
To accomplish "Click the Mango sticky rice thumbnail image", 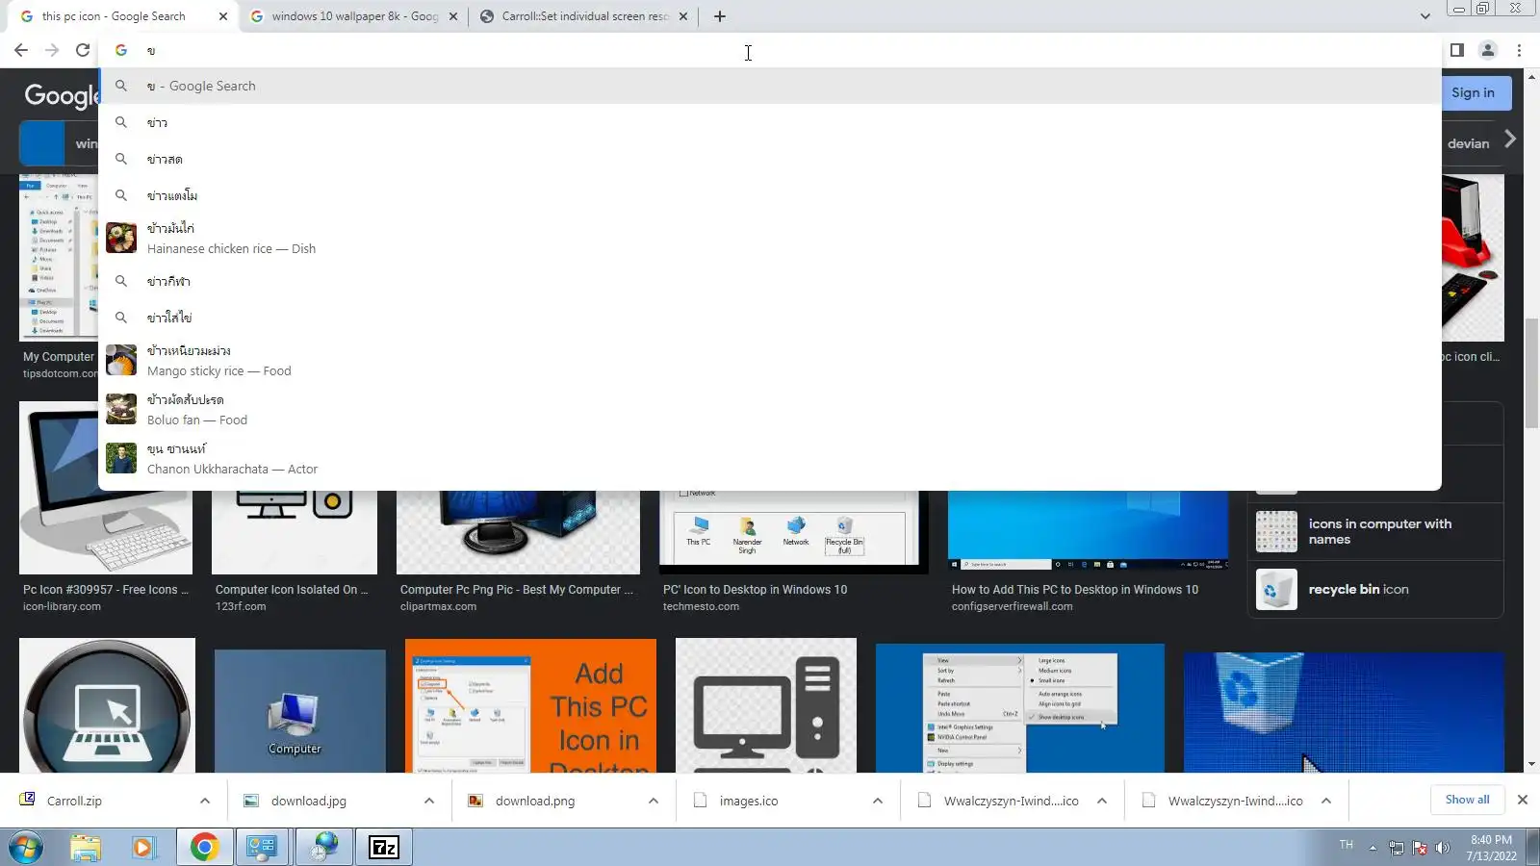I will pyautogui.click(x=121, y=360).
